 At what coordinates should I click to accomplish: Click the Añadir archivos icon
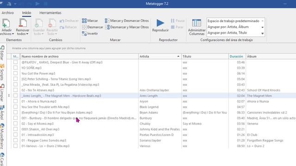(x=6, y=23)
